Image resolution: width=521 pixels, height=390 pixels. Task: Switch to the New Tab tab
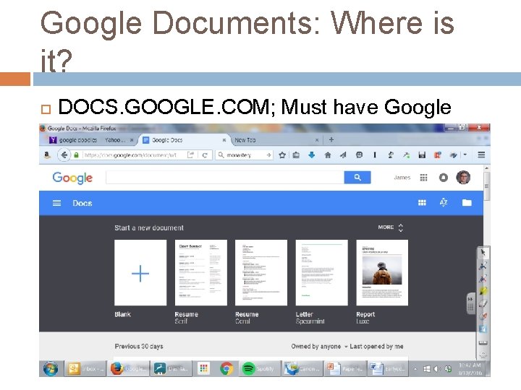coord(276,140)
